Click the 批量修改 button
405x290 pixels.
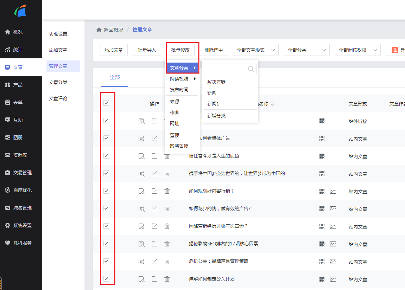click(x=180, y=50)
